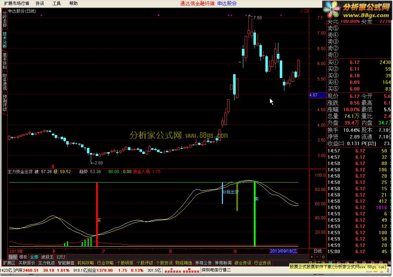
Task: Open the 工具 menu
Action: (x=57, y=3)
